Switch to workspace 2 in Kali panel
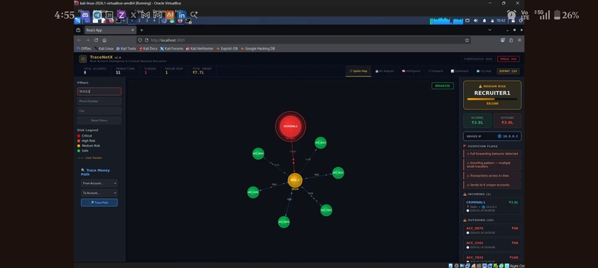Screen dimensions: 598x268 139,21
